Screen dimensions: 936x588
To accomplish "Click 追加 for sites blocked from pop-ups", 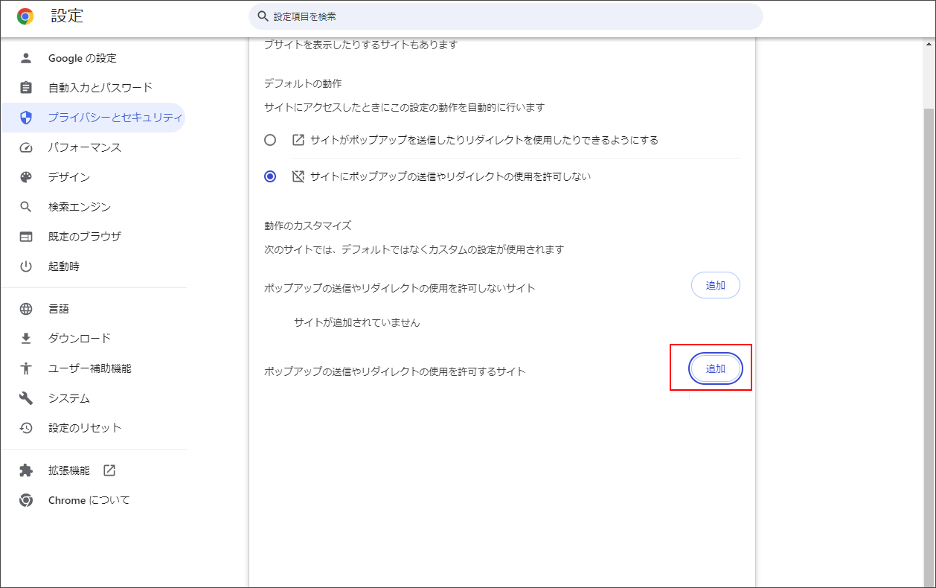I will coord(715,285).
